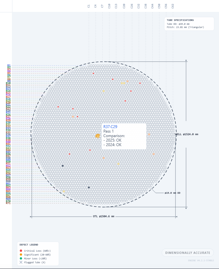Image resolution: width=219 pixels, height=269 pixels.
Task: Click row label R71
Action: pyautogui.click(x=8, y=203)
